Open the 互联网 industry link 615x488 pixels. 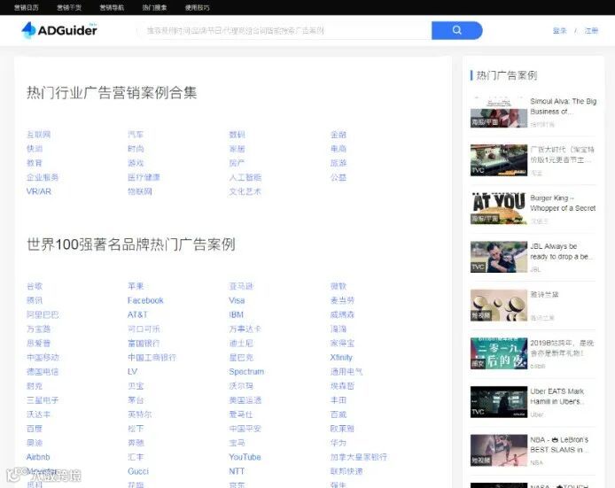pyautogui.click(x=38, y=135)
